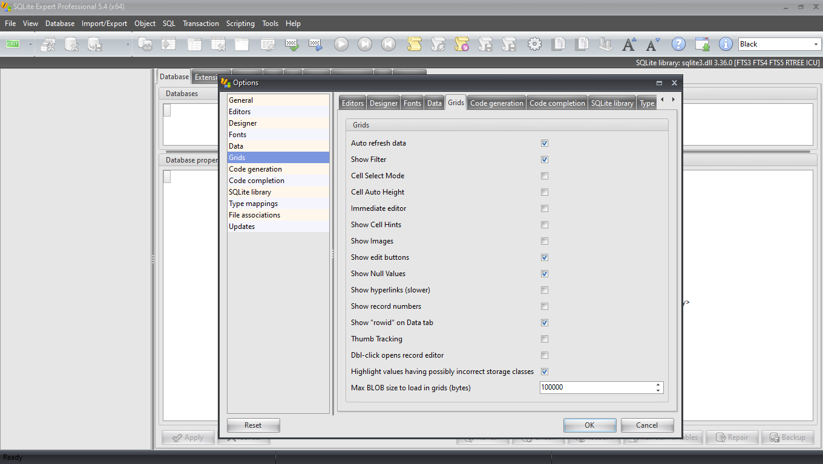Click the grid with blue arrow icon

[x=316, y=44]
